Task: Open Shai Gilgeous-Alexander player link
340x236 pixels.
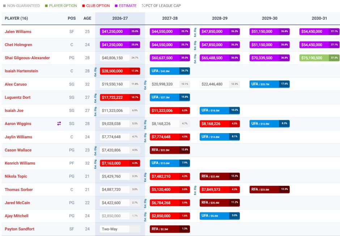Action: click(27, 58)
